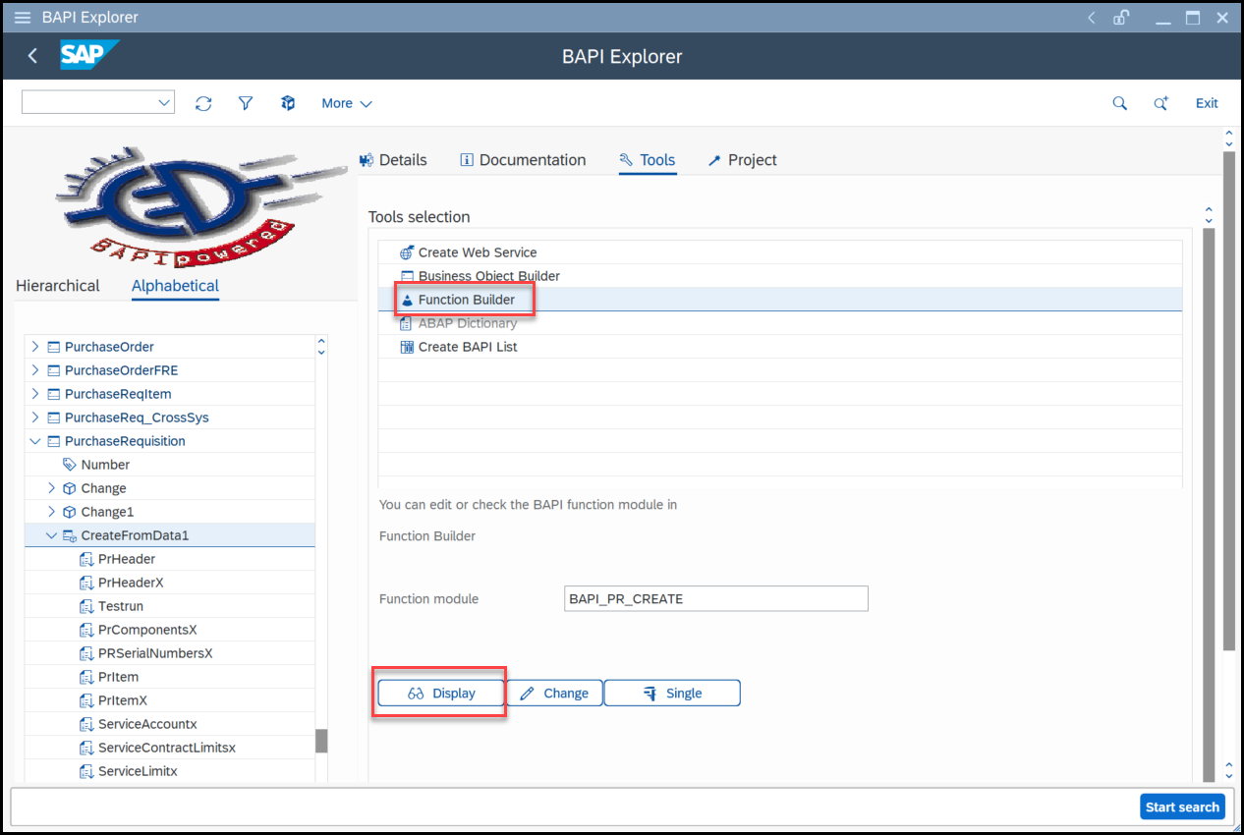Open the command field dropdown

click(x=164, y=102)
